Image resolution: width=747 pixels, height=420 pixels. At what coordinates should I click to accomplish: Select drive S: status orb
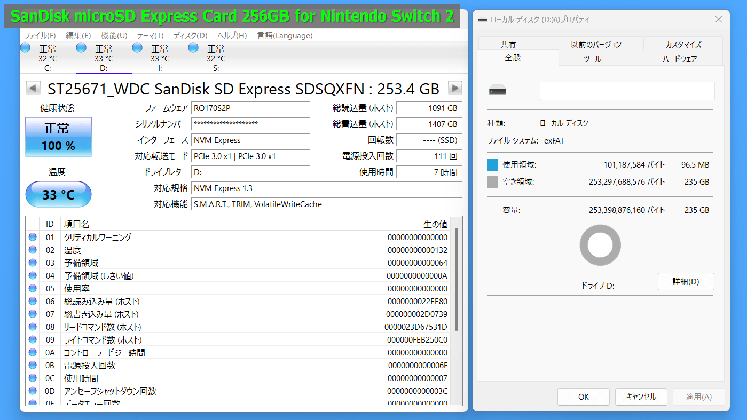point(193,48)
